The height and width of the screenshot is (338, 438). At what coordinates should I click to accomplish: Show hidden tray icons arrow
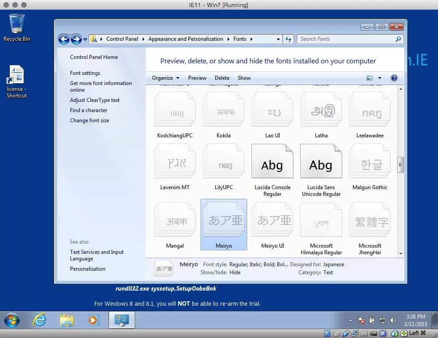350,320
